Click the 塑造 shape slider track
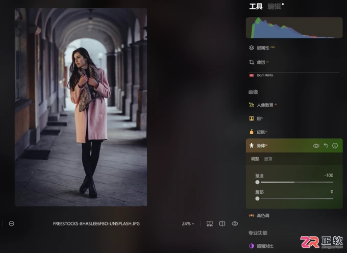The image size is (347, 253). pyautogui.click(x=295, y=182)
